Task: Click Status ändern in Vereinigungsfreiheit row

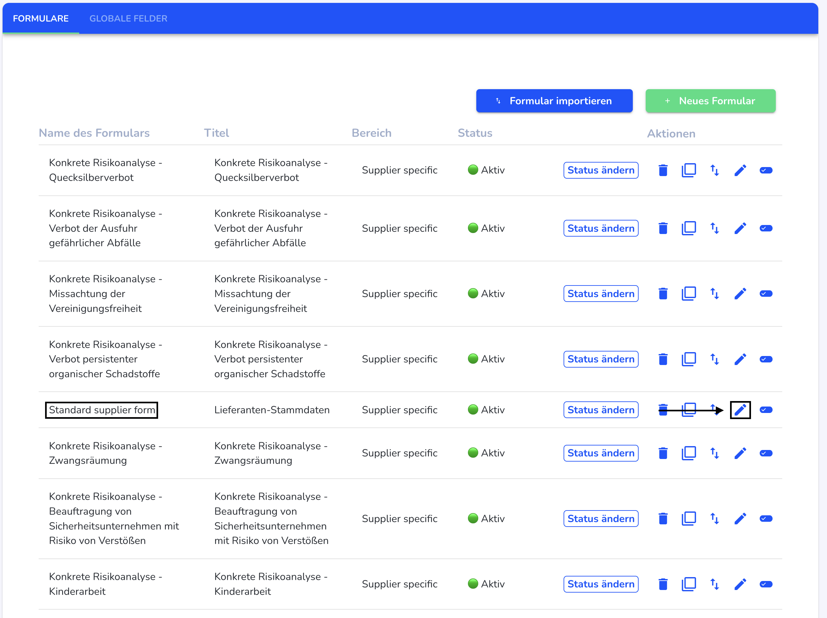Action: pos(601,294)
